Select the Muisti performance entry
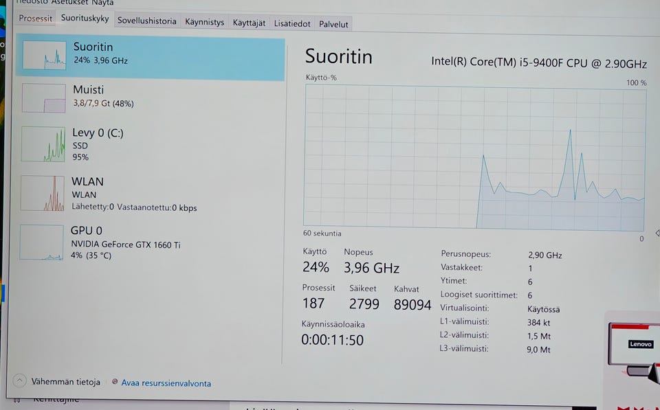Image resolution: width=660 pixels, height=410 pixels. coord(151,98)
